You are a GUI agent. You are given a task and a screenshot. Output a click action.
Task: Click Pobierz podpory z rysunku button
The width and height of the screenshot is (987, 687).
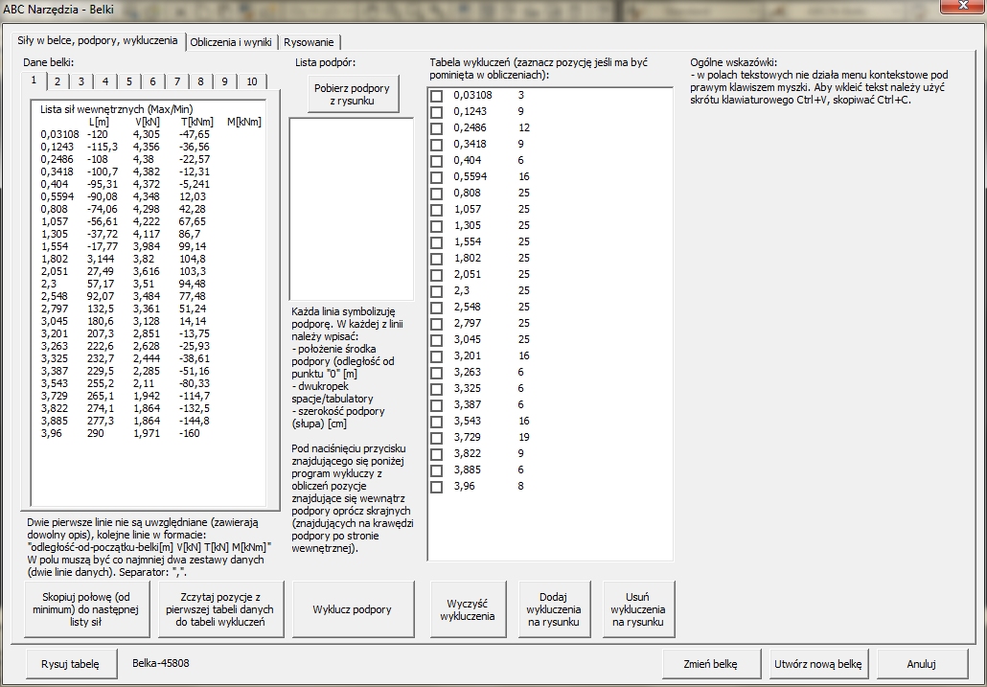coord(352,94)
